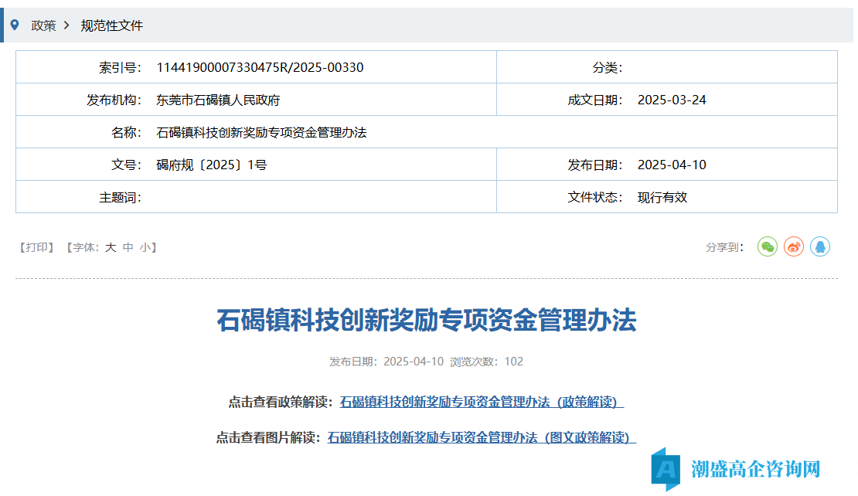Click the breadcrumb chevron separator
858x496 pixels.
coord(67,25)
